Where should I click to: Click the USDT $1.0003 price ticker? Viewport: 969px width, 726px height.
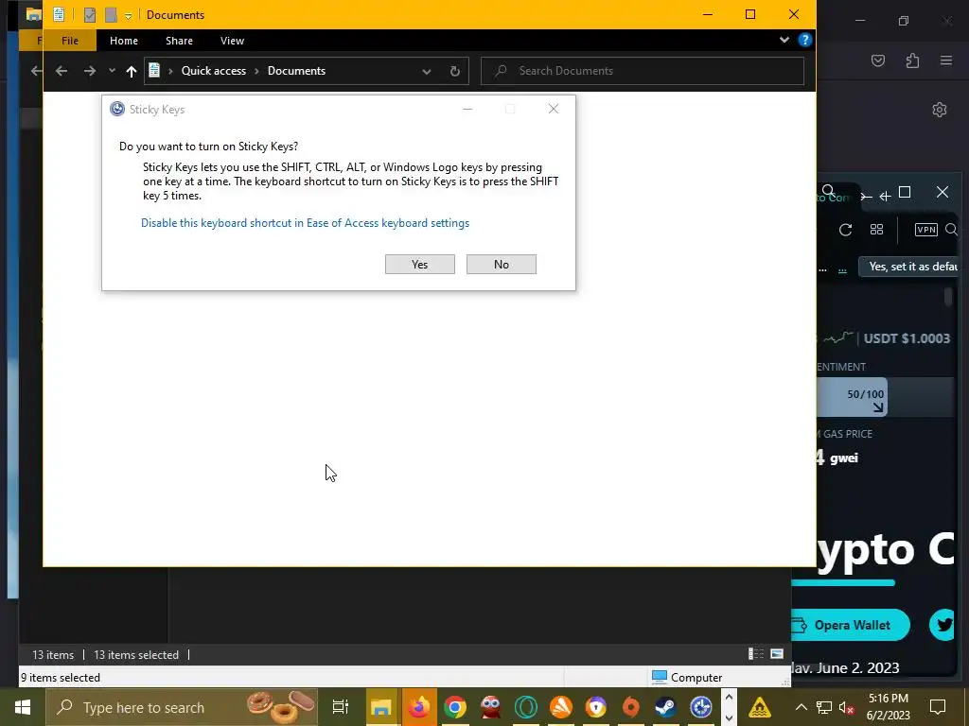pos(907,338)
